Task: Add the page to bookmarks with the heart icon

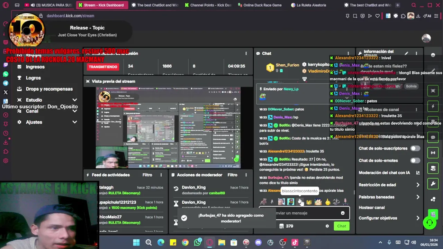Action: tap(378, 16)
